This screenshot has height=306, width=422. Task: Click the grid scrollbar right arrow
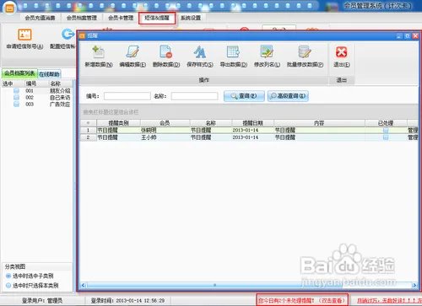point(414,285)
